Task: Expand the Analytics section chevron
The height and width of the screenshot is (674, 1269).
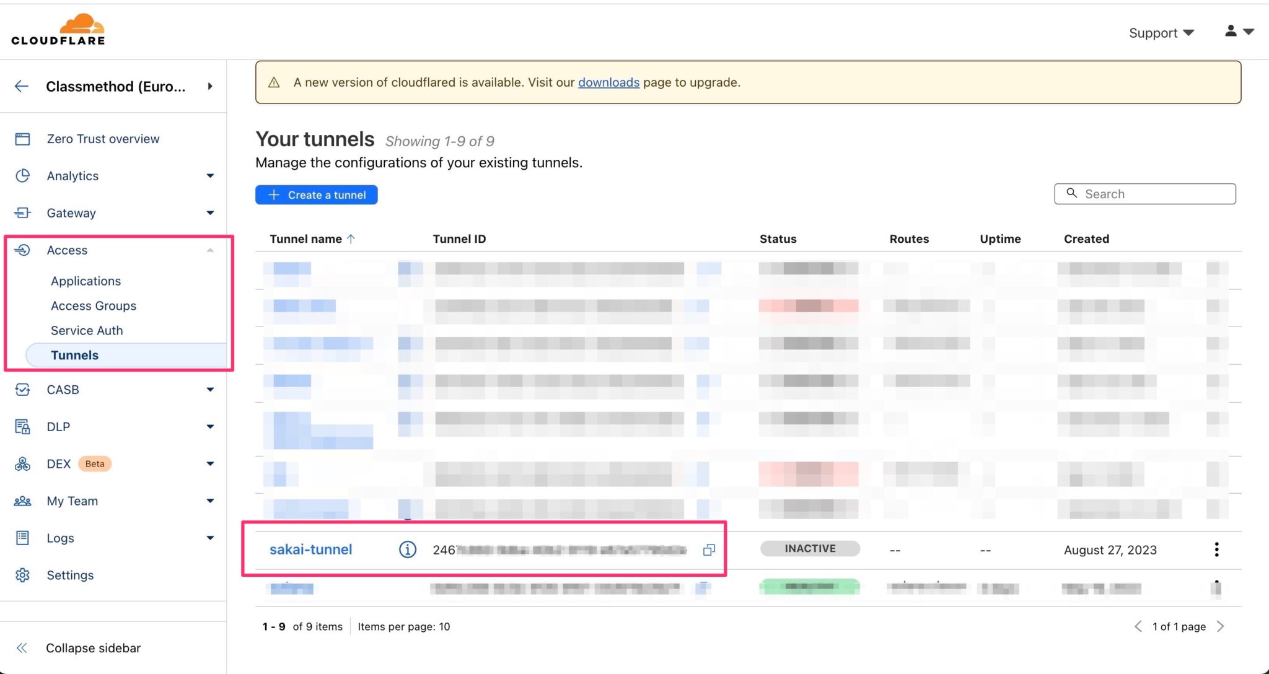Action: point(211,176)
